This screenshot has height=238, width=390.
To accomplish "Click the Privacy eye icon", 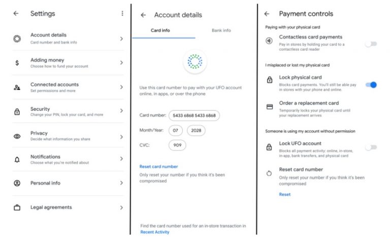I will pyautogui.click(x=17, y=136).
